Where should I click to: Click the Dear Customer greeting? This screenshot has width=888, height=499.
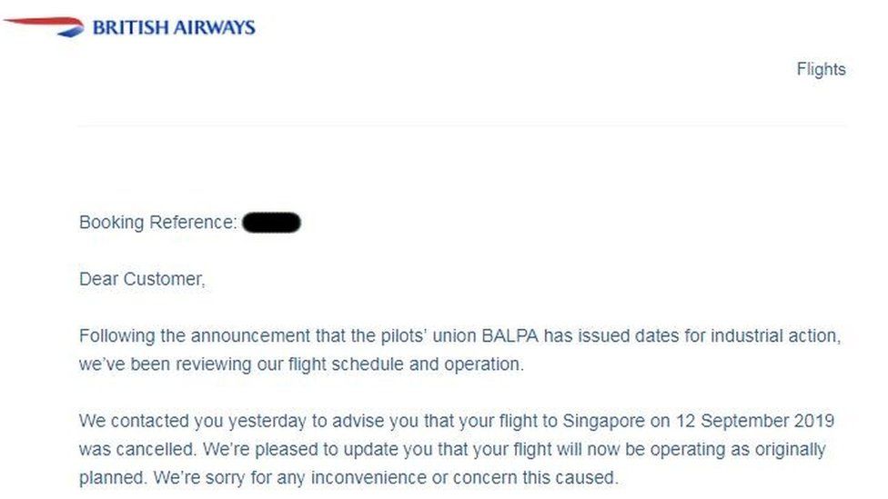pos(142,279)
